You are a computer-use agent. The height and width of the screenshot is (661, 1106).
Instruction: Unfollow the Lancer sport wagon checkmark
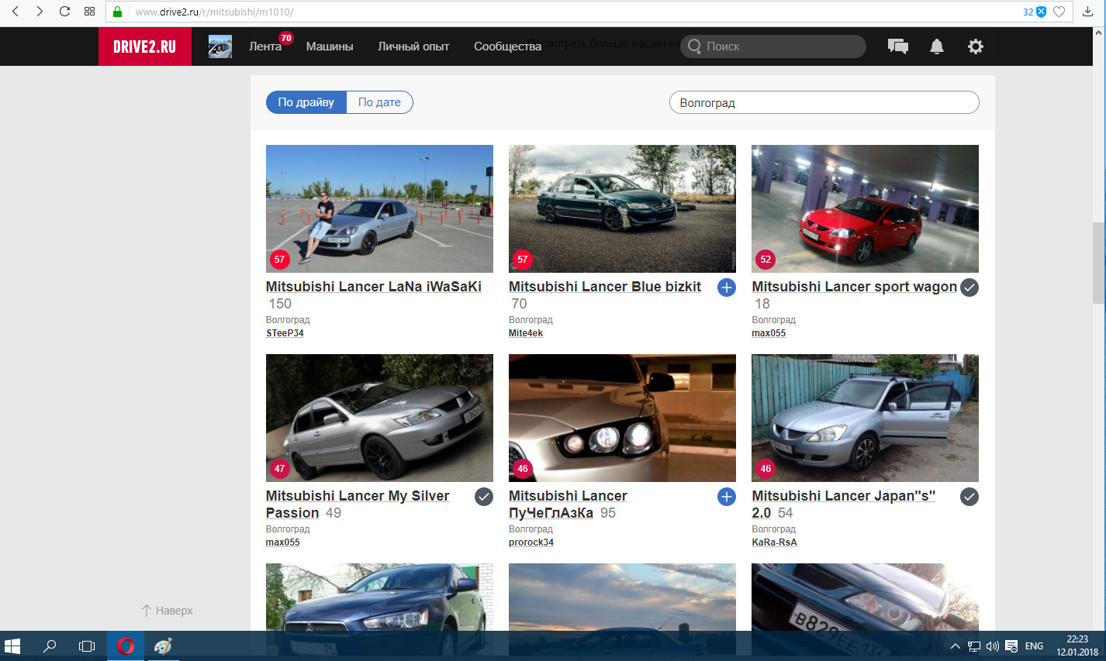969,287
